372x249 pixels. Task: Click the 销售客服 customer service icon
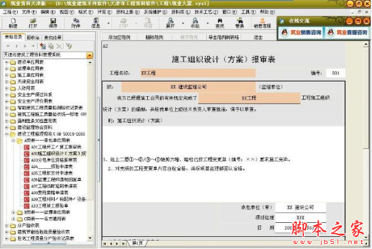[x=262, y=23]
